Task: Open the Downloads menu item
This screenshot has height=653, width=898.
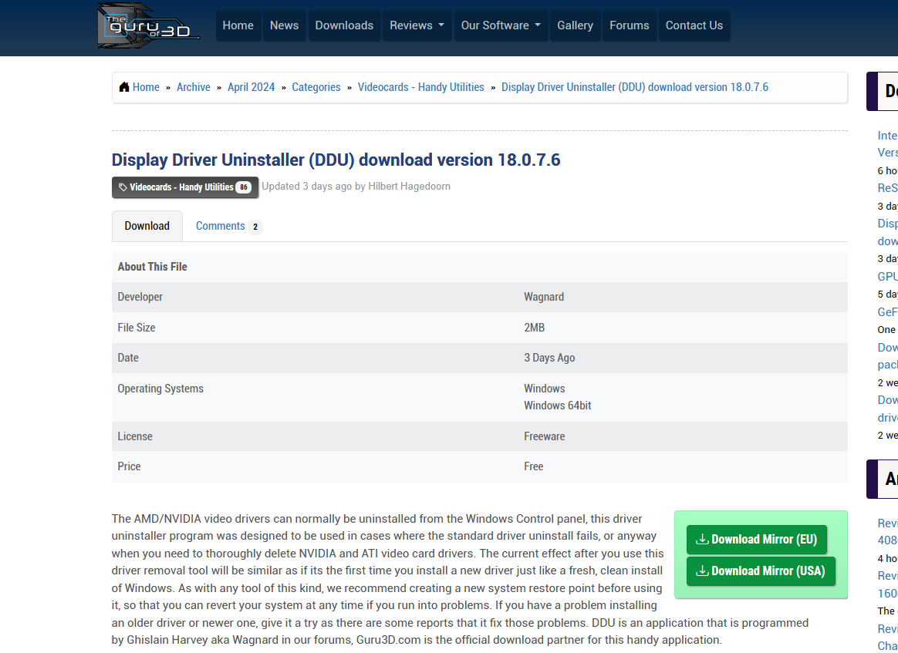Action: click(344, 25)
